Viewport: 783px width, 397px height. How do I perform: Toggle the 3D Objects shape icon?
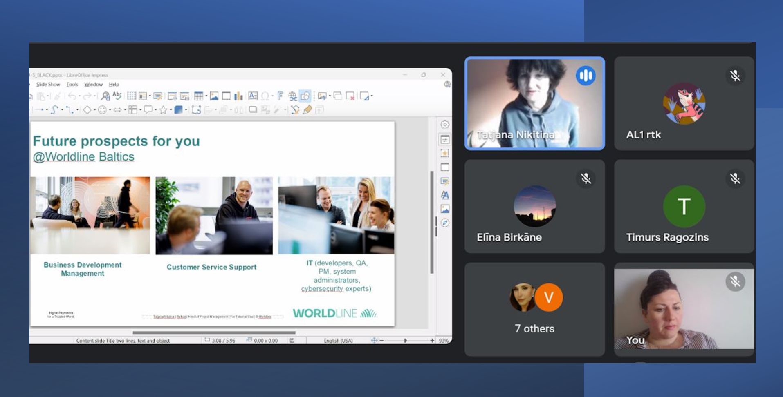coord(179,109)
